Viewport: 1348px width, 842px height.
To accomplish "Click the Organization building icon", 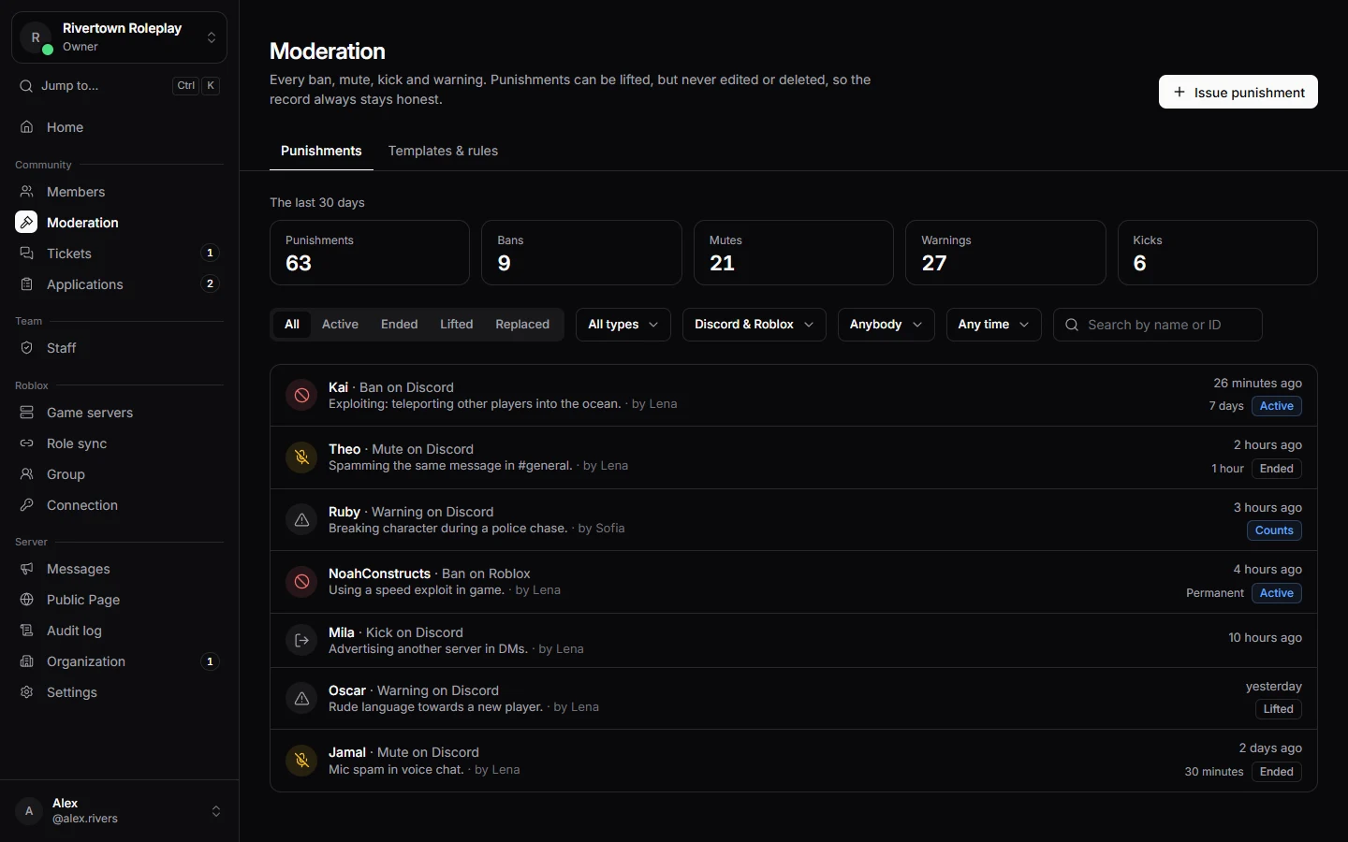I will pos(26,661).
